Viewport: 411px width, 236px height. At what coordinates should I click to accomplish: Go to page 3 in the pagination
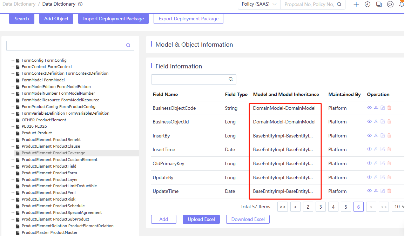point(321,207)
